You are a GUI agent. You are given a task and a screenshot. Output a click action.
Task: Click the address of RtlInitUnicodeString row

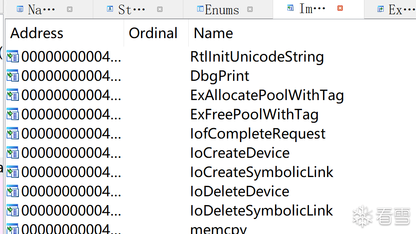coord(71,57)
